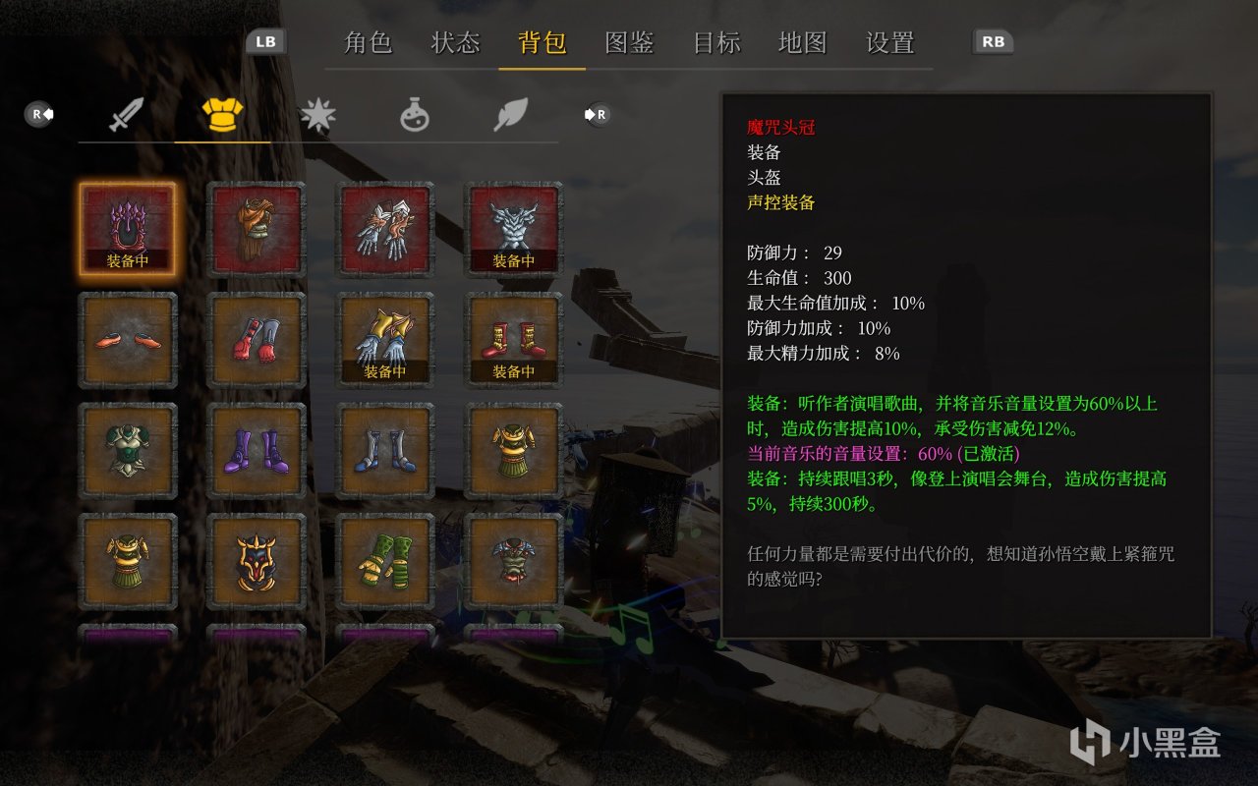Select the golden horned mask helmet
Image resolution: width=1258 pixels, height=786 pixels.
(257, 561)
